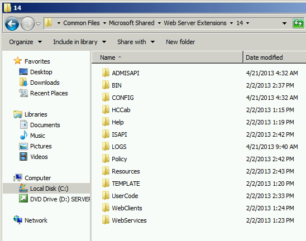Click the Recent Places icon
This screenshot has width=306, height=241.
(23, 93)
